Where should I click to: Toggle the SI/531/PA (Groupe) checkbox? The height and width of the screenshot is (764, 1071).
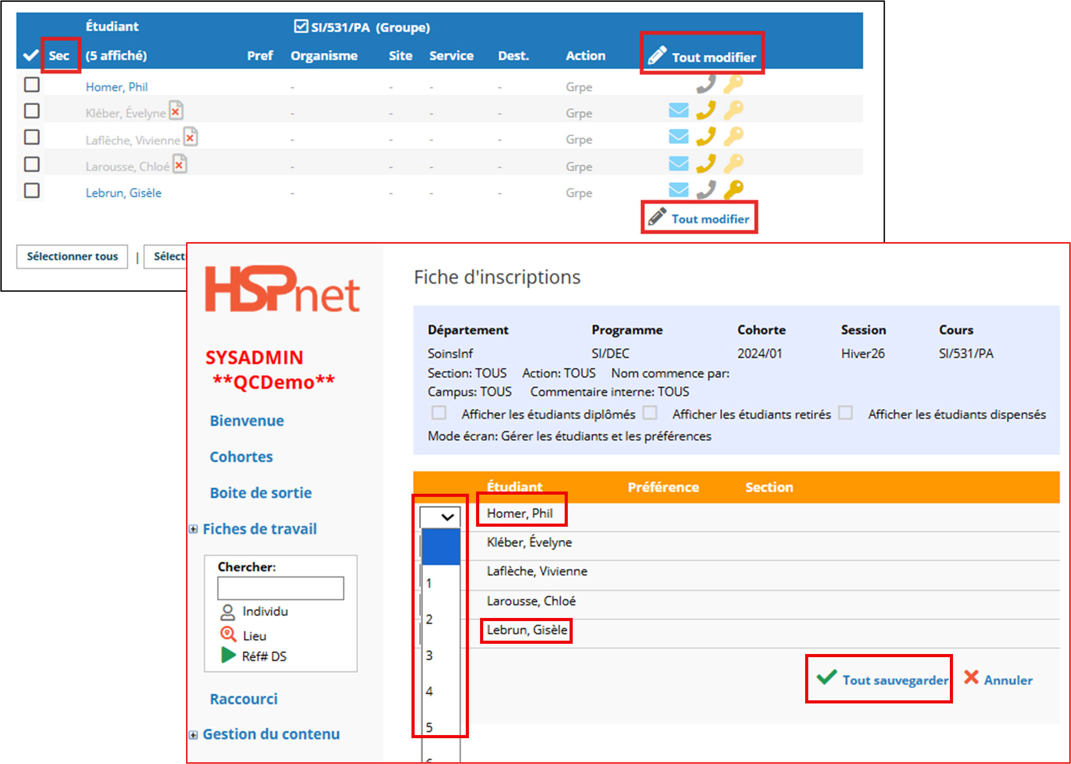click(300, 26)
